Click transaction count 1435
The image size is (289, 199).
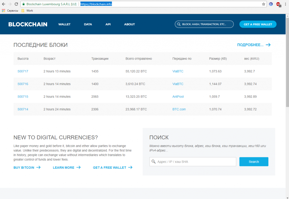pyautogui.click(x=95, y=71)
